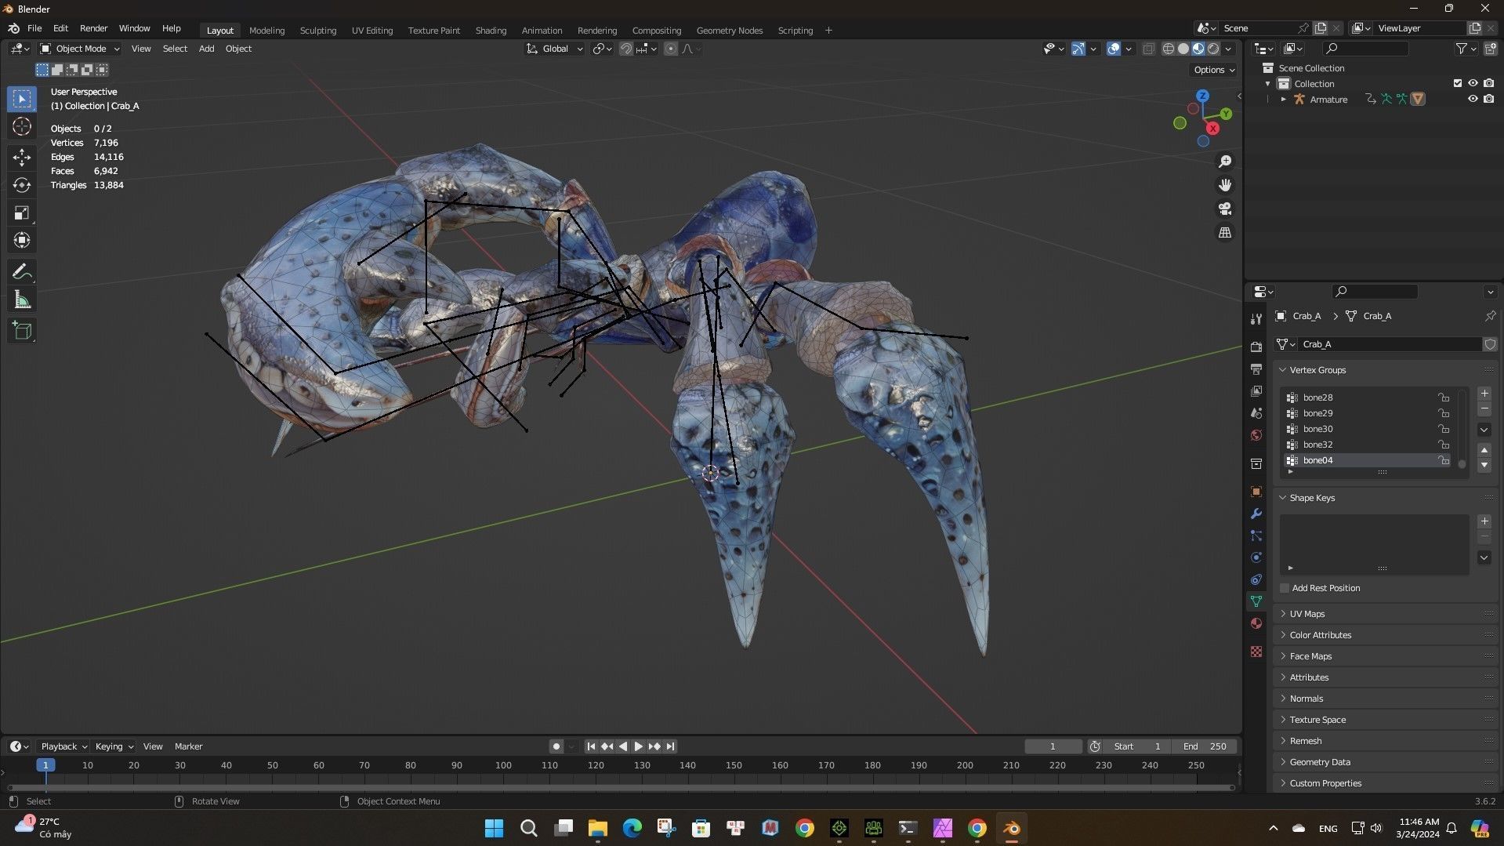Viewport: 1504px width, 846px height.
Task: Expand the Armature tree item
Action: 1283,99
